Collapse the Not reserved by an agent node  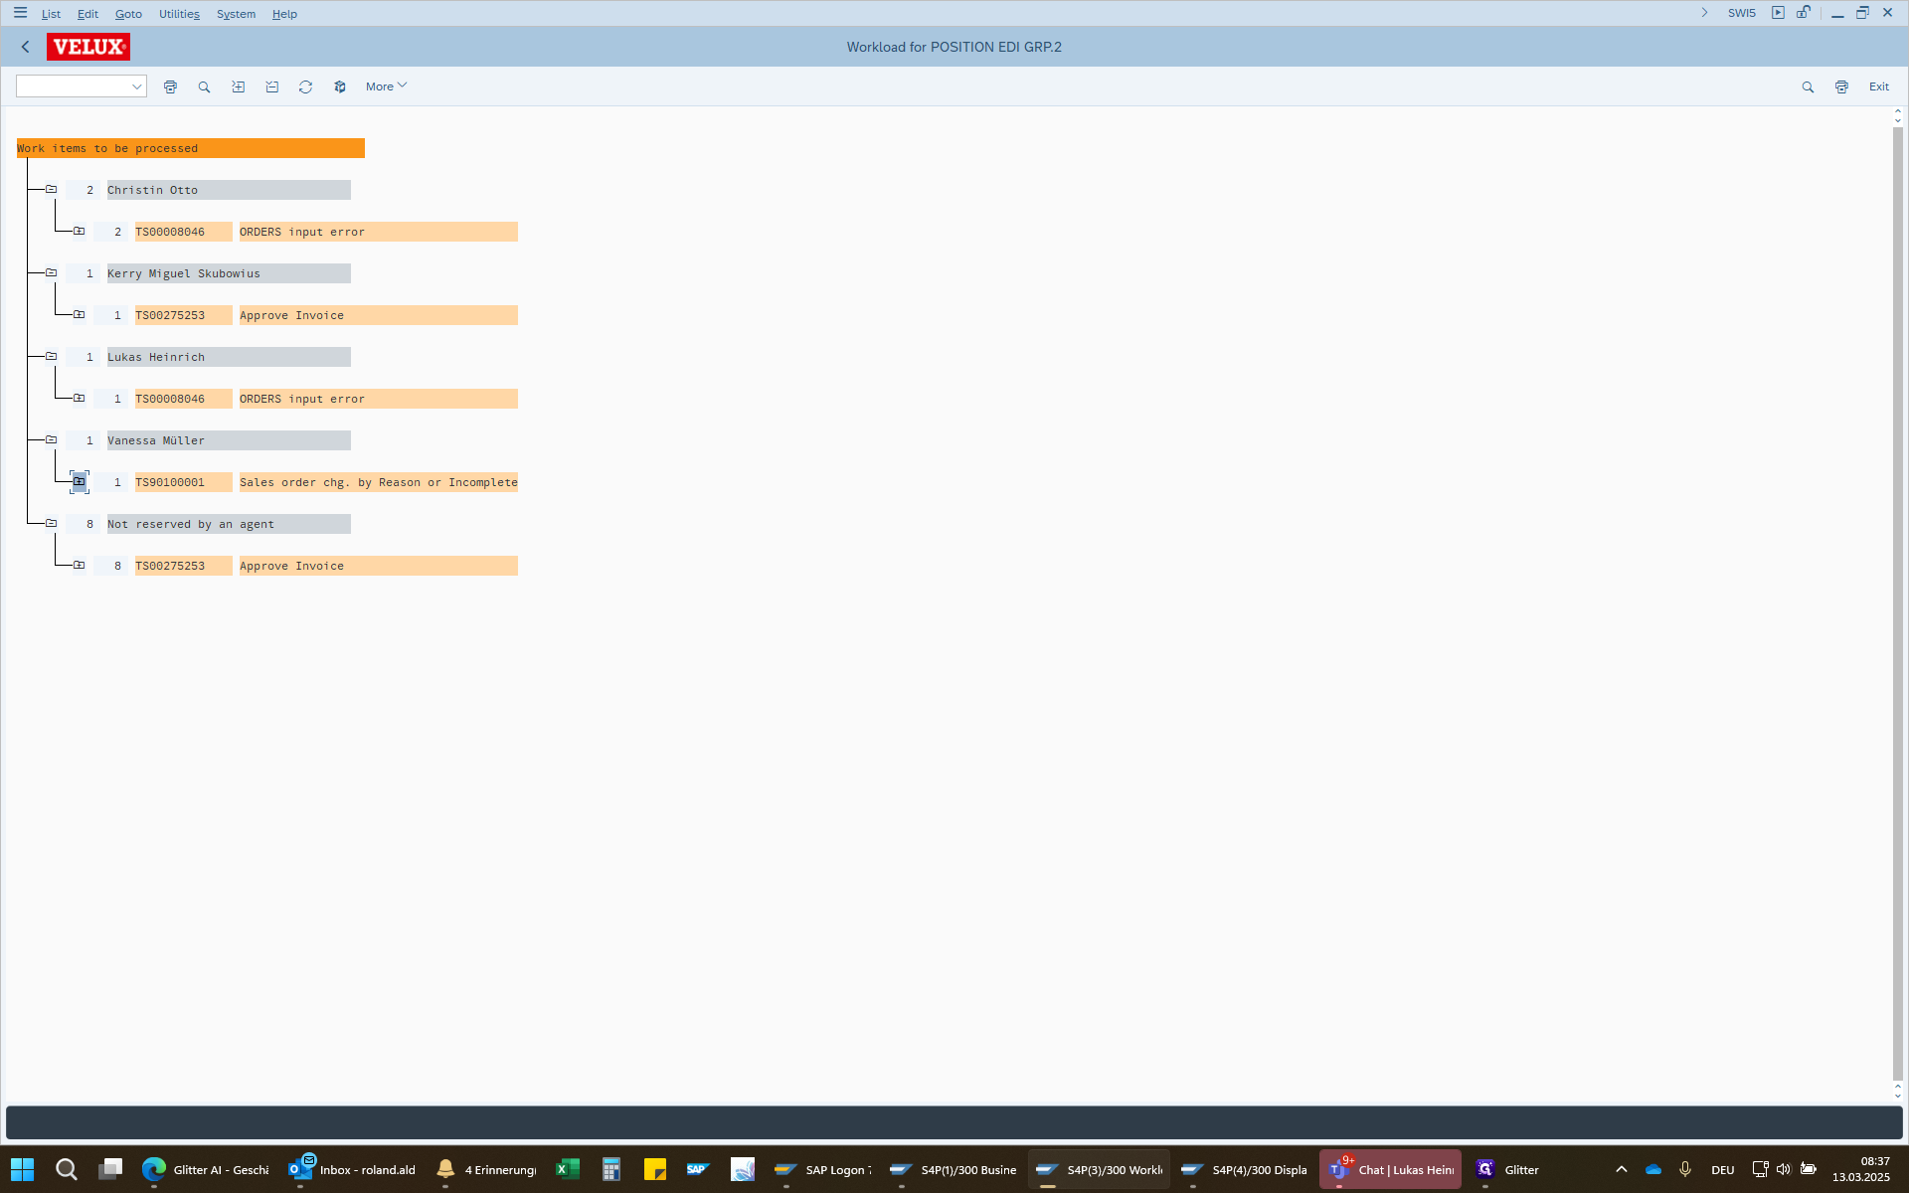click(x=51, y=524)
